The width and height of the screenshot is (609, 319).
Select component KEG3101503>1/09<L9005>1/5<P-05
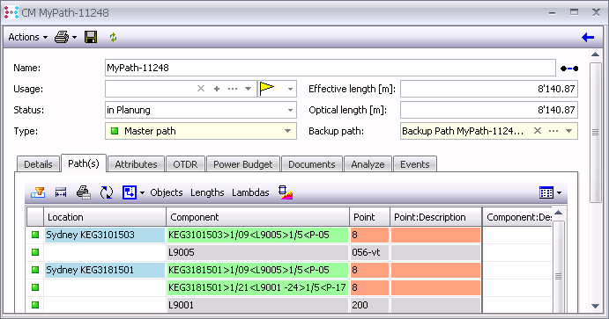click(x=257, y=235)
